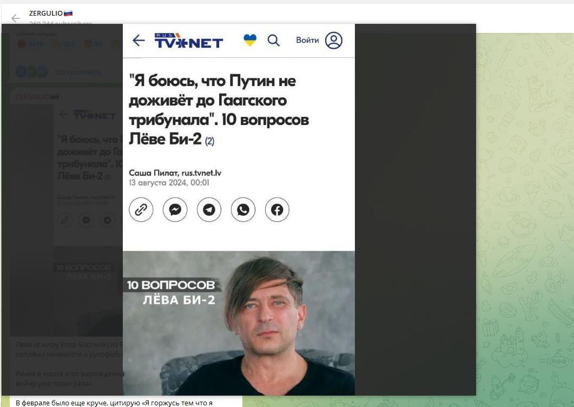The height and width of the screenshot is (407, 574).
Task: Copy the article link with the chain icon
Action: [x=141, y=209]
